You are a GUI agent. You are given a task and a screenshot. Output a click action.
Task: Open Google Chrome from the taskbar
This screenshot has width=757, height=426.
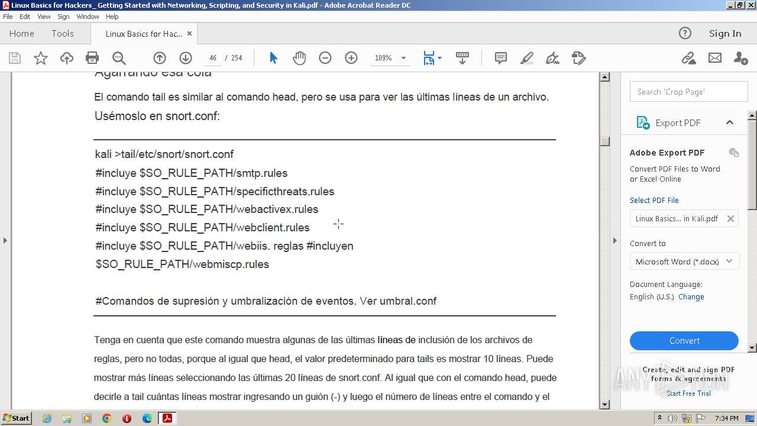tap(107, 418)
